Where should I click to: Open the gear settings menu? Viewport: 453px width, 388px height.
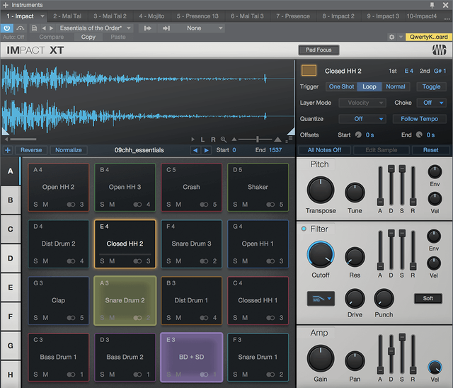click(x=392, y=37)
